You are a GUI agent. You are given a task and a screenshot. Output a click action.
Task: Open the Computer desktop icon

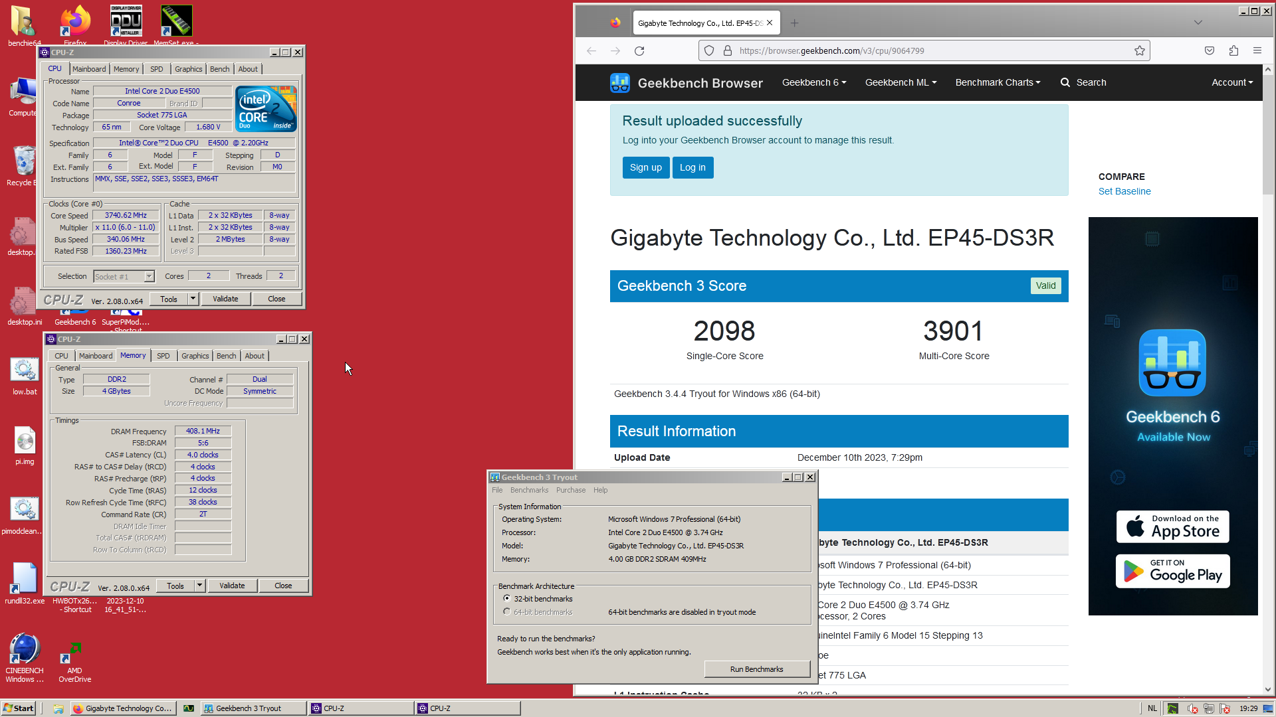(x=23, y=97)
